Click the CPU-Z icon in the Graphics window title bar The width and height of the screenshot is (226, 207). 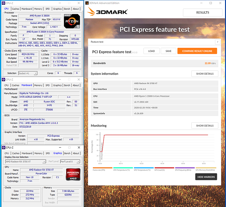point(4,147)
